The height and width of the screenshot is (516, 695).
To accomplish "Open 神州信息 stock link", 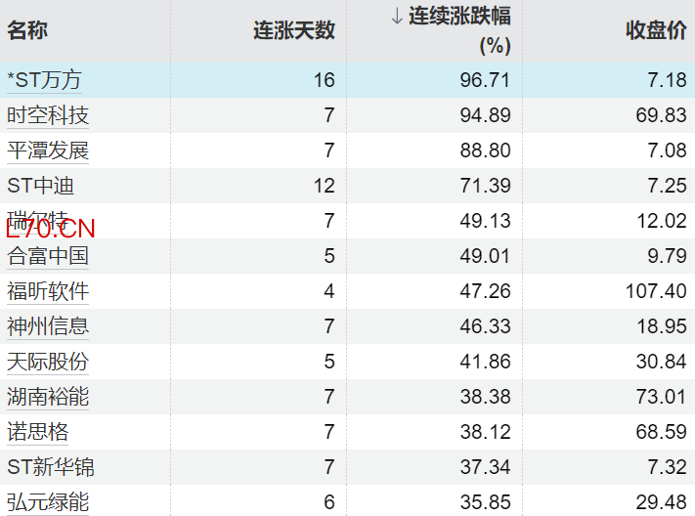I will tap(48, 326).
